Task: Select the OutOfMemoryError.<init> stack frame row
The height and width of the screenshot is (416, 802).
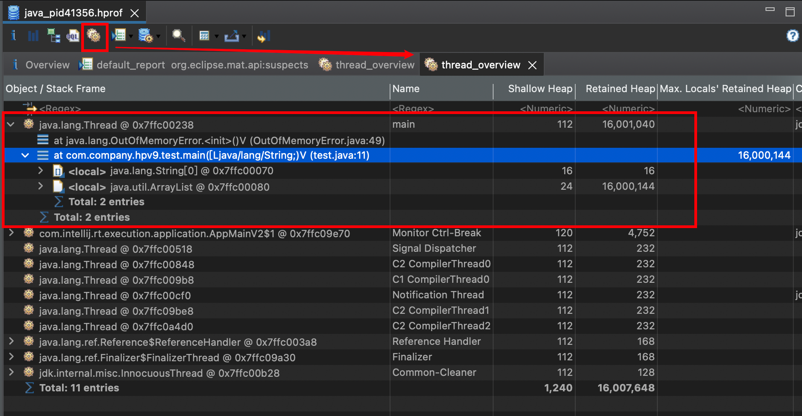Action: pyautogui.click(x=219, y=140)
